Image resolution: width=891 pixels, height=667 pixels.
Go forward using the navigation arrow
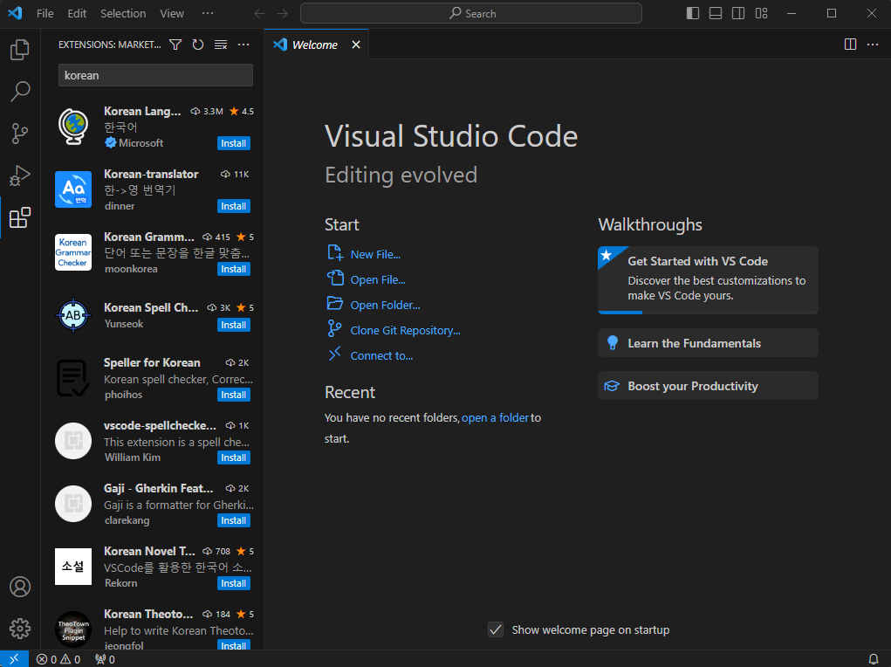tap(283, 13)
